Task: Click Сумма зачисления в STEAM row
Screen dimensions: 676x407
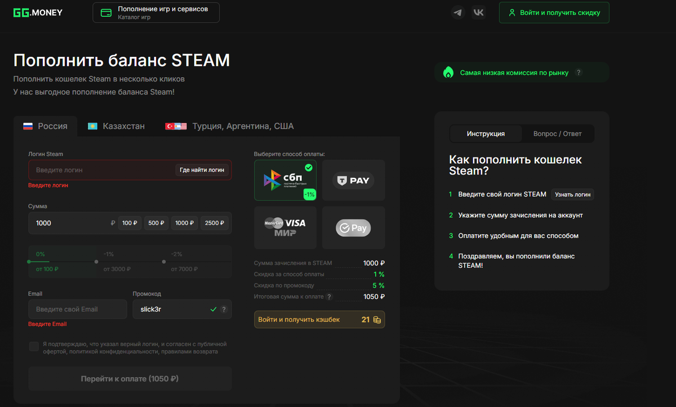Action: coord(319,263)
